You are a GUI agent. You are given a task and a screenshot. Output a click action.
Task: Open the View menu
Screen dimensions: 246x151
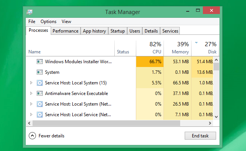coord(66,22)
